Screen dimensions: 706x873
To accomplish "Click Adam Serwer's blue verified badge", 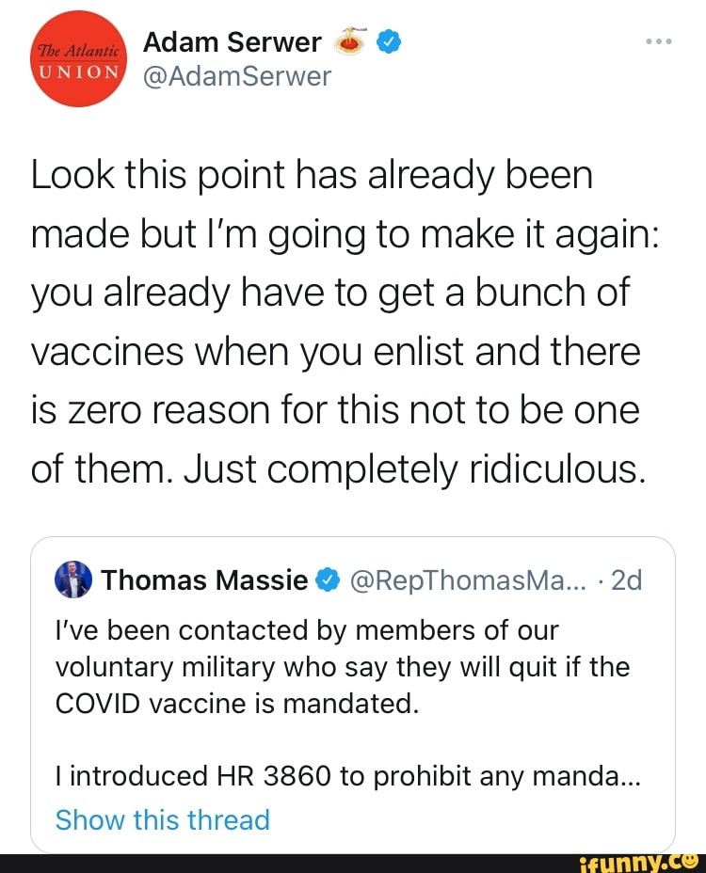I will click(390, 42).
